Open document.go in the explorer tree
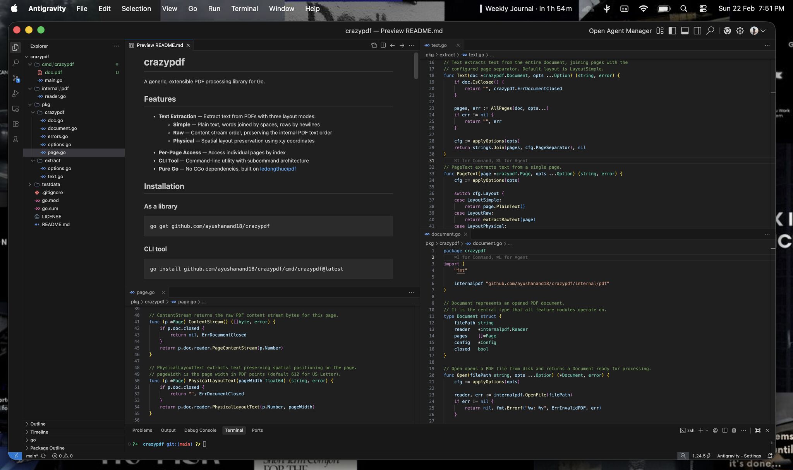The height and width of the screenshot is (470, 793). click(x=62, y=128)
